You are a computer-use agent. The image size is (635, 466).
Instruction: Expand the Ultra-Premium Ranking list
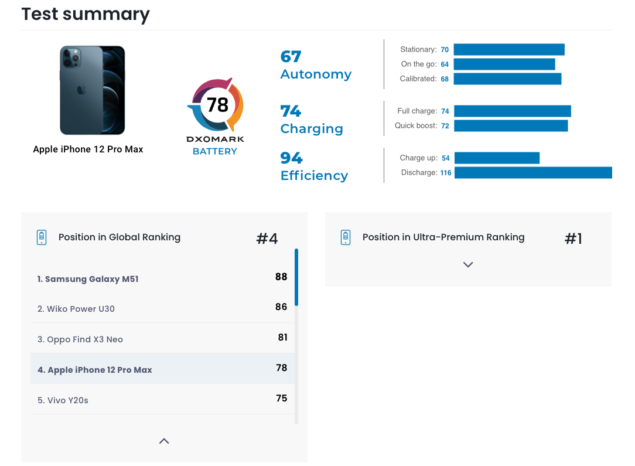[x=468, y=264]
